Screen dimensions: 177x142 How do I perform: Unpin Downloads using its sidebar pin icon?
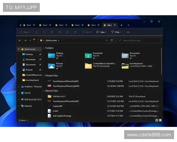[x=40, y=59]
